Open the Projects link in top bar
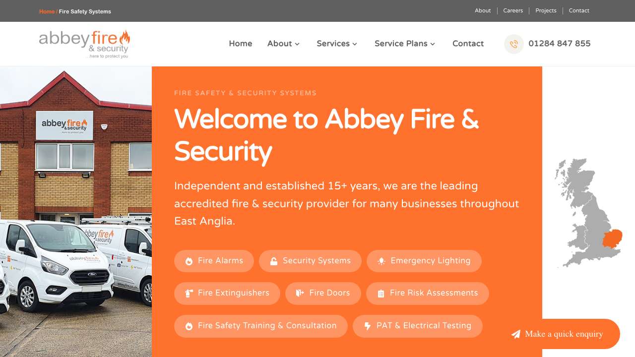This screenshot has height=357, width=635. tap(546, 11)
